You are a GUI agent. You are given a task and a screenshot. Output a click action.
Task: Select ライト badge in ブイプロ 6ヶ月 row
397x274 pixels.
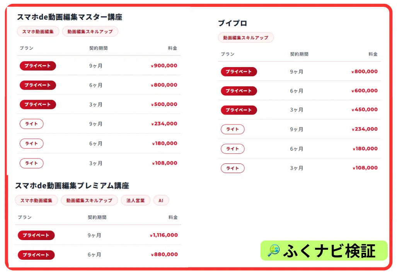(x=232, y=149)
